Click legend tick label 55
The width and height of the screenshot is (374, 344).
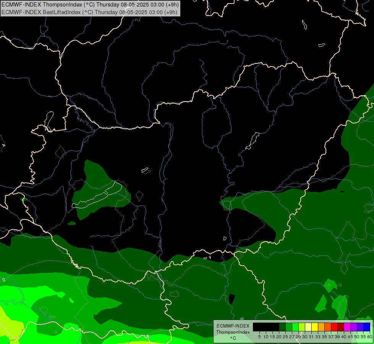click(x=363, y=337)
